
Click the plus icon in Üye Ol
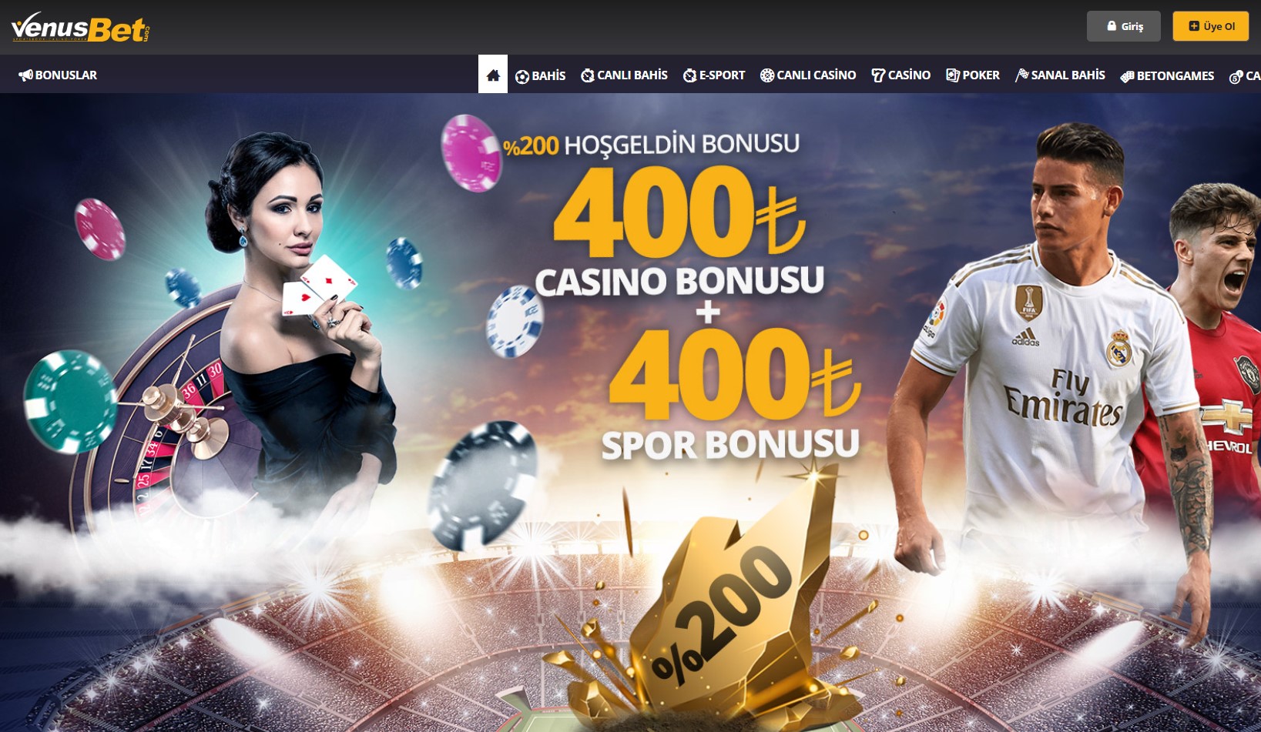[1194, 25]
